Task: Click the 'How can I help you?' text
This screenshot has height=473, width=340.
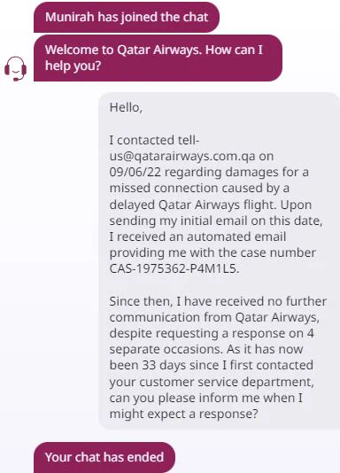Action: (x=154, y=58)
